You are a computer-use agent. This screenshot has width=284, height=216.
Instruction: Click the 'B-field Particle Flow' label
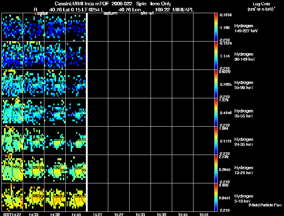(x=265, y=205)
